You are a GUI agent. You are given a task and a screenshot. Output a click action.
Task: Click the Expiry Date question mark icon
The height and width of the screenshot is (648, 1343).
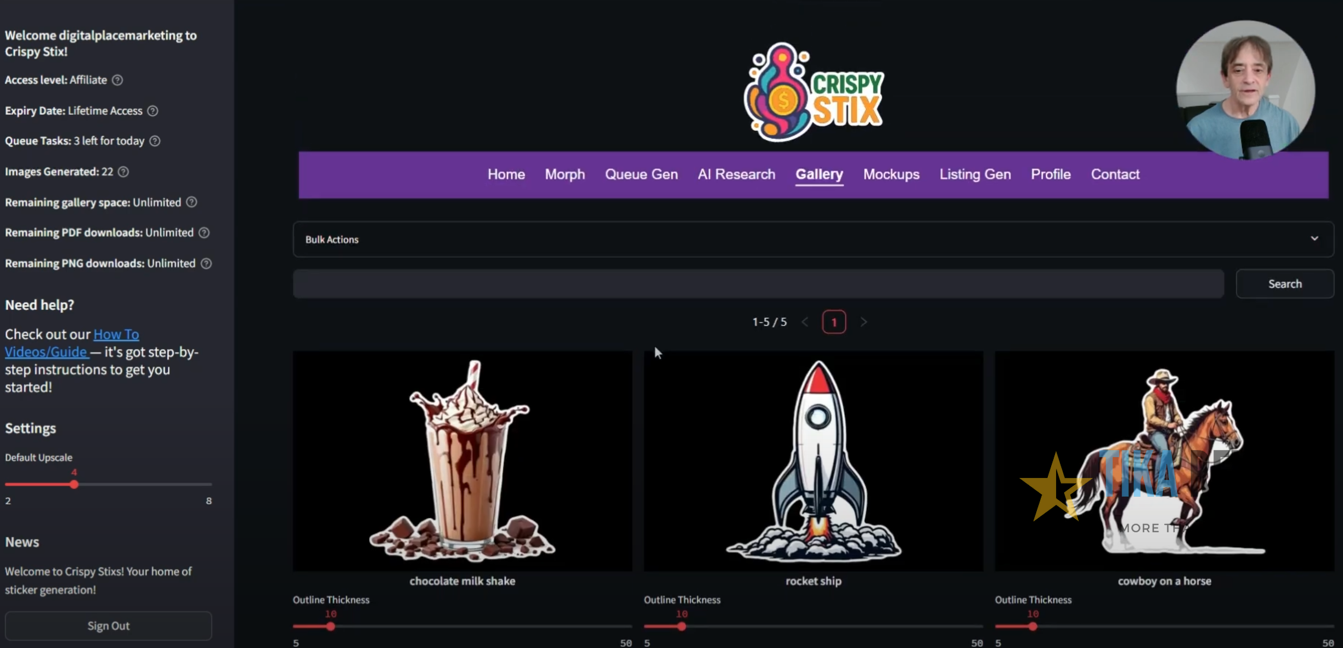154,111
